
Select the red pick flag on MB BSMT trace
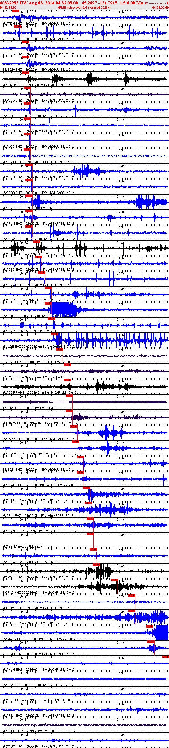[x=132, y=595]
